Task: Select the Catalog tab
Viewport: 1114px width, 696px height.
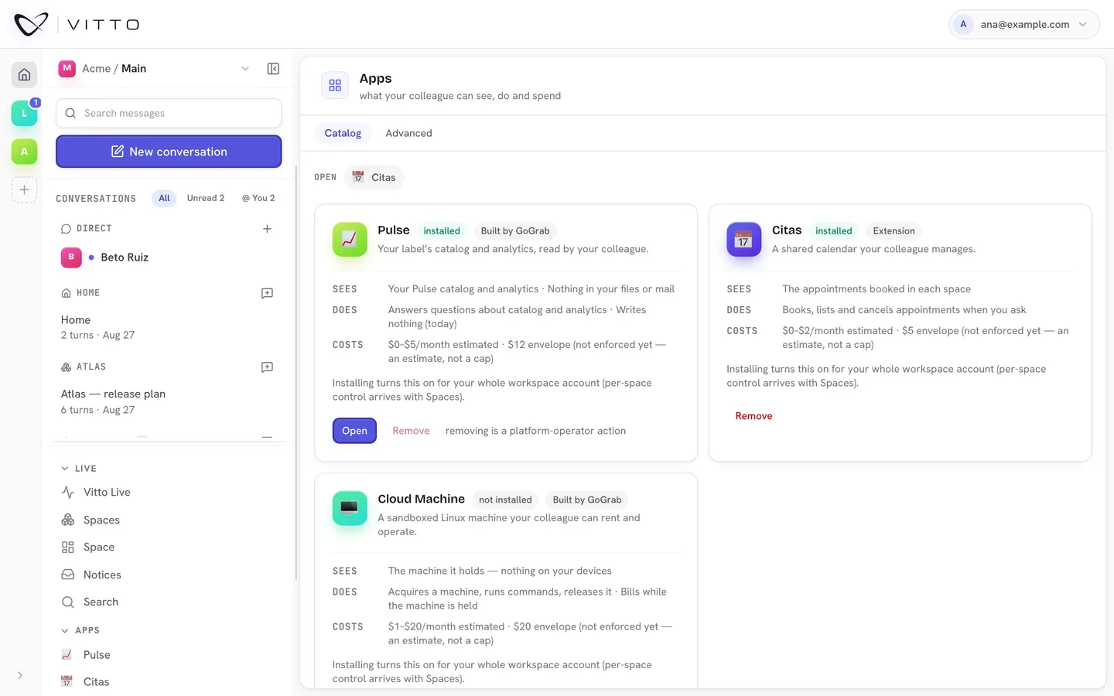Action: 343,133
